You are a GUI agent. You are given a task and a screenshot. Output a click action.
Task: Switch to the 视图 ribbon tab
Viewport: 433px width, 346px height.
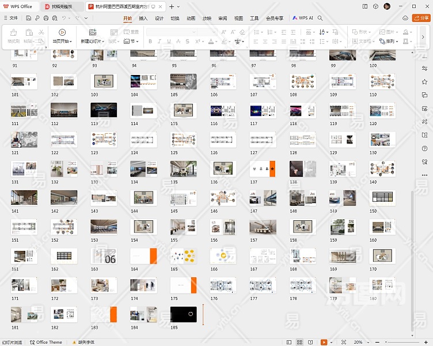coord(238,18)
